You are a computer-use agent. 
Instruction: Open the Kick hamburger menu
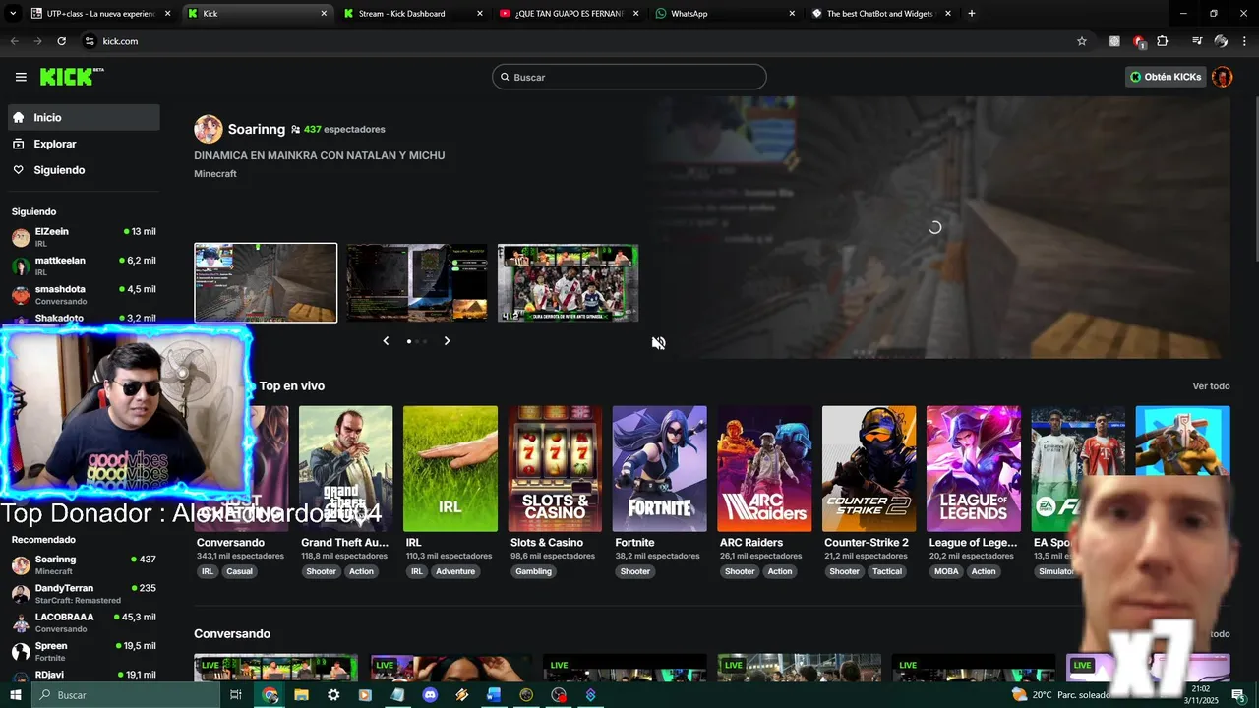(x=21, y=77)
